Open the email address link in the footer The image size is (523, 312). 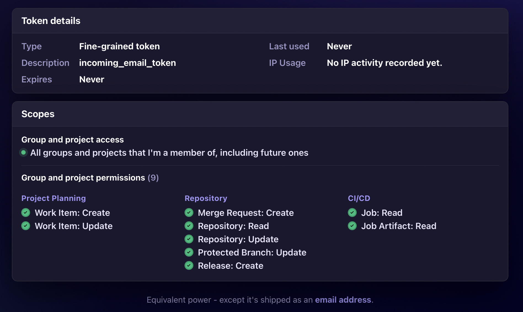coord(343,300)
